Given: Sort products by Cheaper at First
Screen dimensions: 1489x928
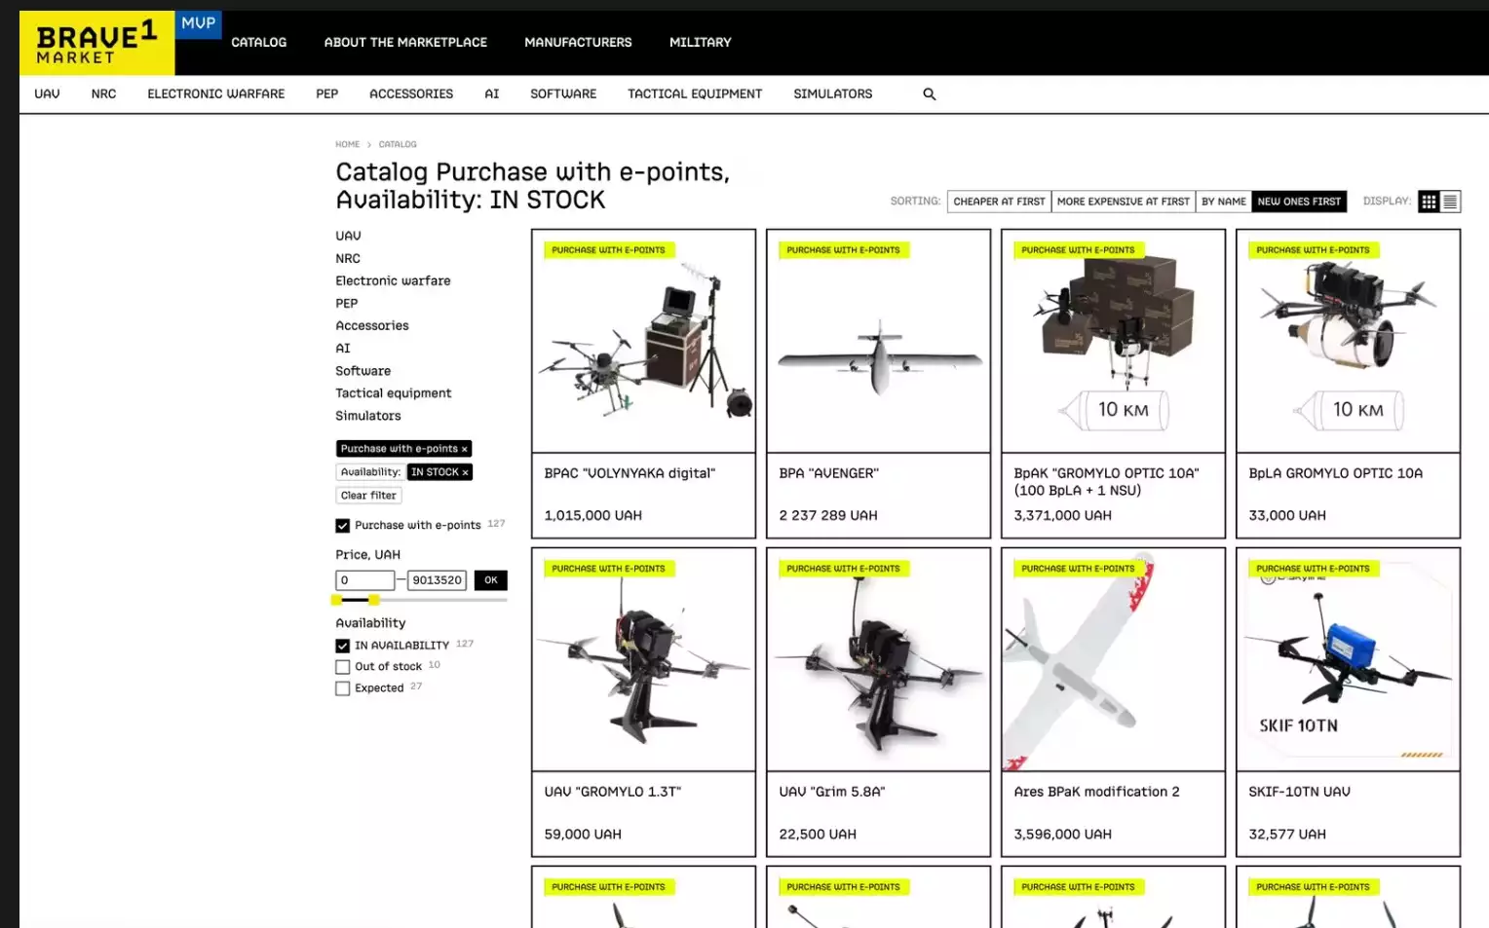Looking at the screenshot, I should (998, 202).
